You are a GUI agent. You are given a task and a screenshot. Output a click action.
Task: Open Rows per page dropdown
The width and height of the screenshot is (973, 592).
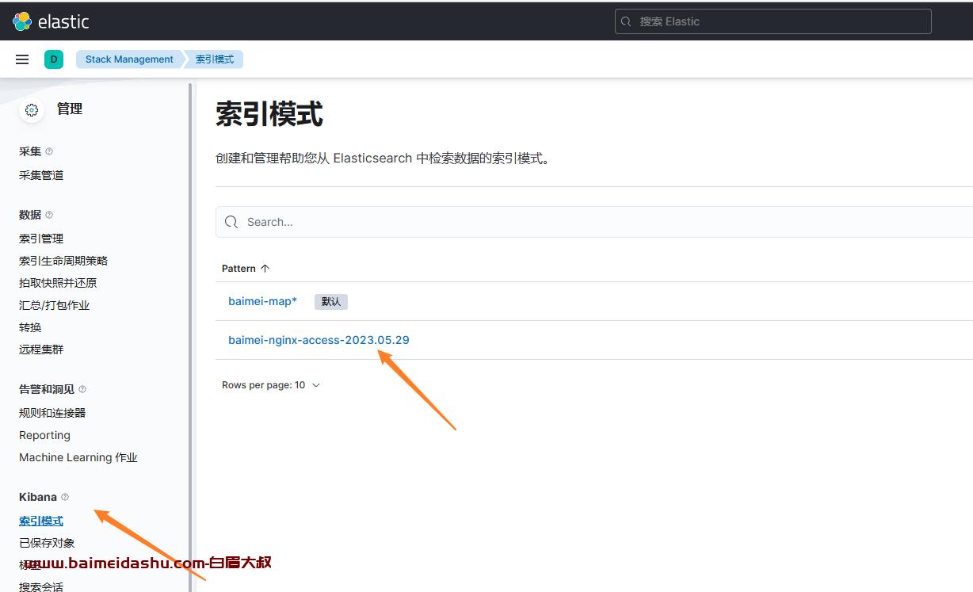coord(271,385)
